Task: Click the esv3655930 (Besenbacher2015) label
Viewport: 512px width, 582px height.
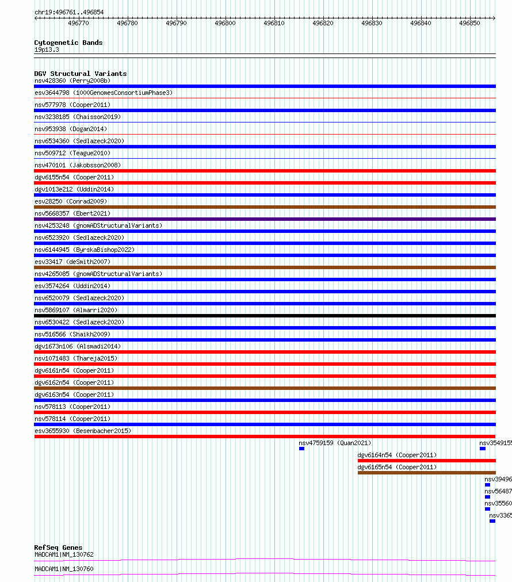Action: pos(83,431)
